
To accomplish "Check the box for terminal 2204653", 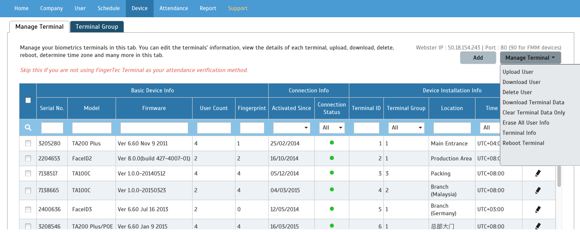I will pos(28,159).
